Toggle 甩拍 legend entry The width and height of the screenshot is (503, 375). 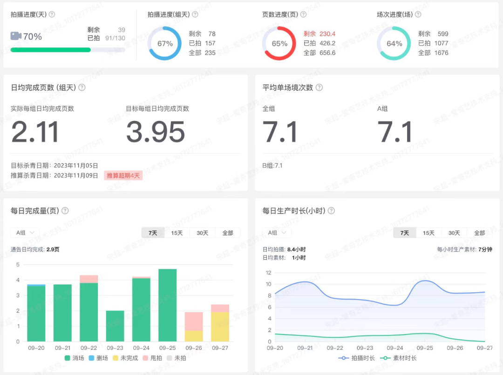(x=152, y=358)
